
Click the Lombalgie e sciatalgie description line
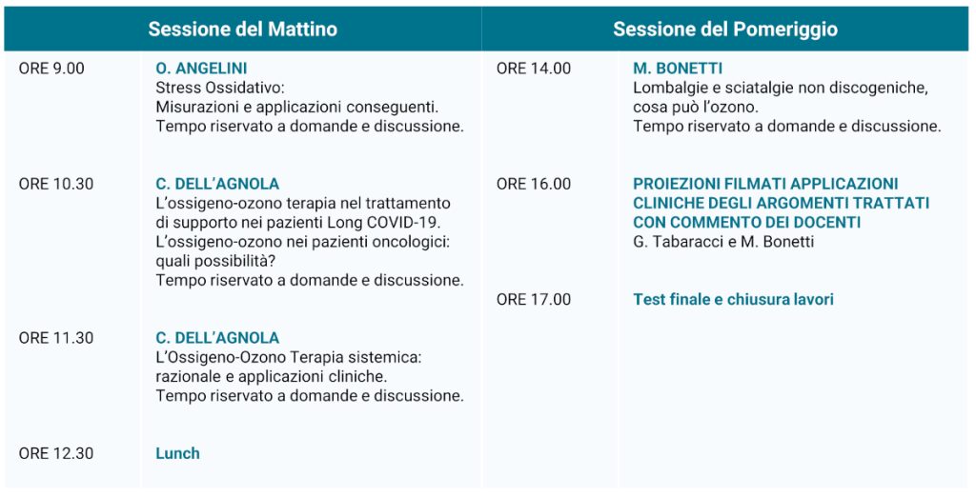(780, 88)
